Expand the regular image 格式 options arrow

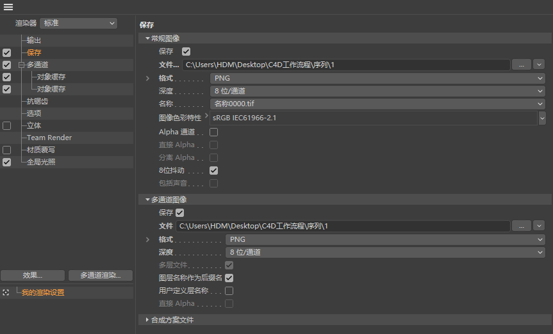click(x=148, y=78)
